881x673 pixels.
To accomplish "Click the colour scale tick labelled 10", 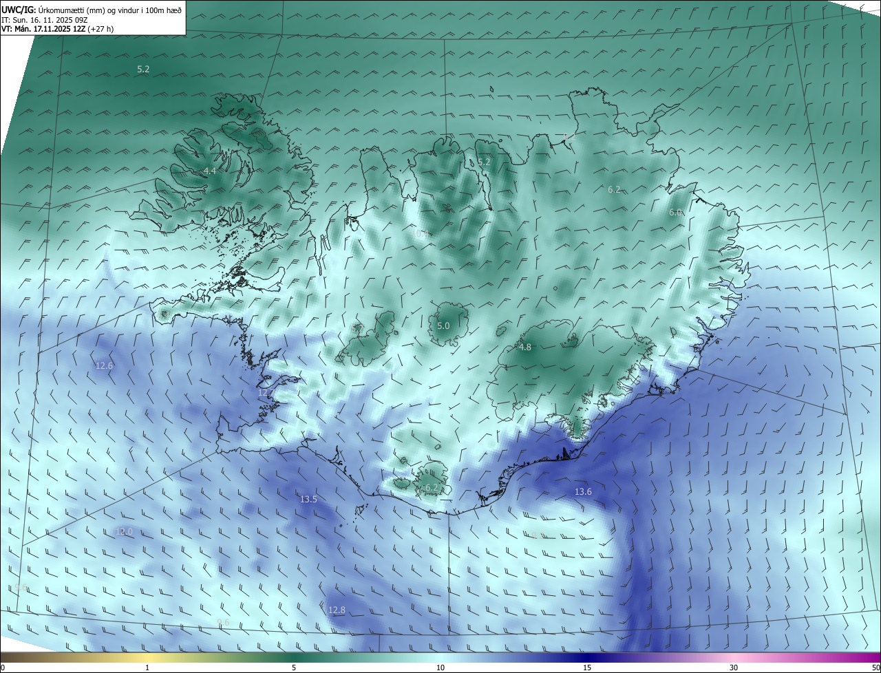I will pyautogui.click(x=440, y=667).
